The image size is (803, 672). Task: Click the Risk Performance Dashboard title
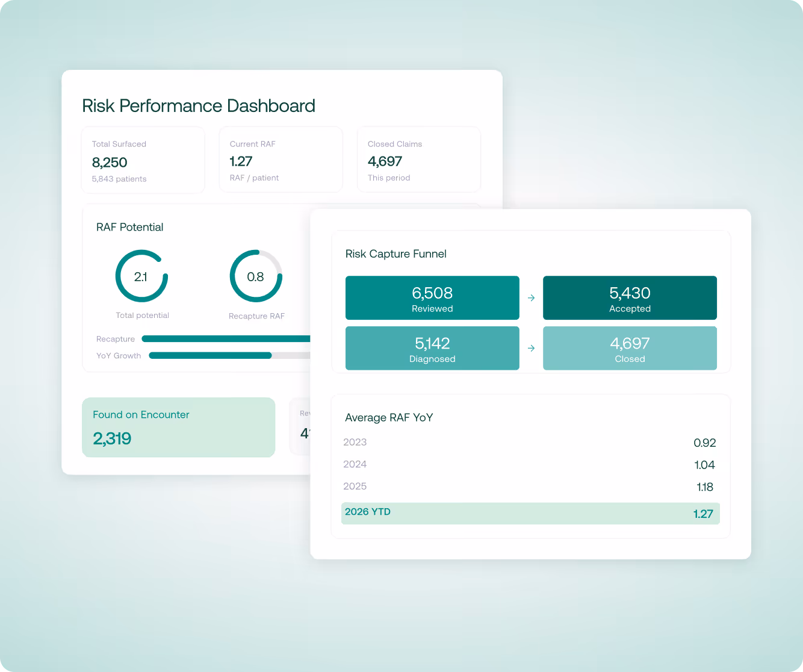pyautogui.click(x=199, y=106)
